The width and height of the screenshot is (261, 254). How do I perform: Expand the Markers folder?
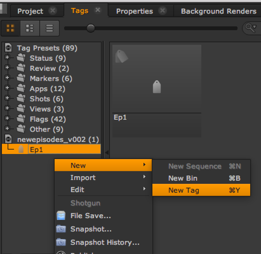[x=7, y=78]
